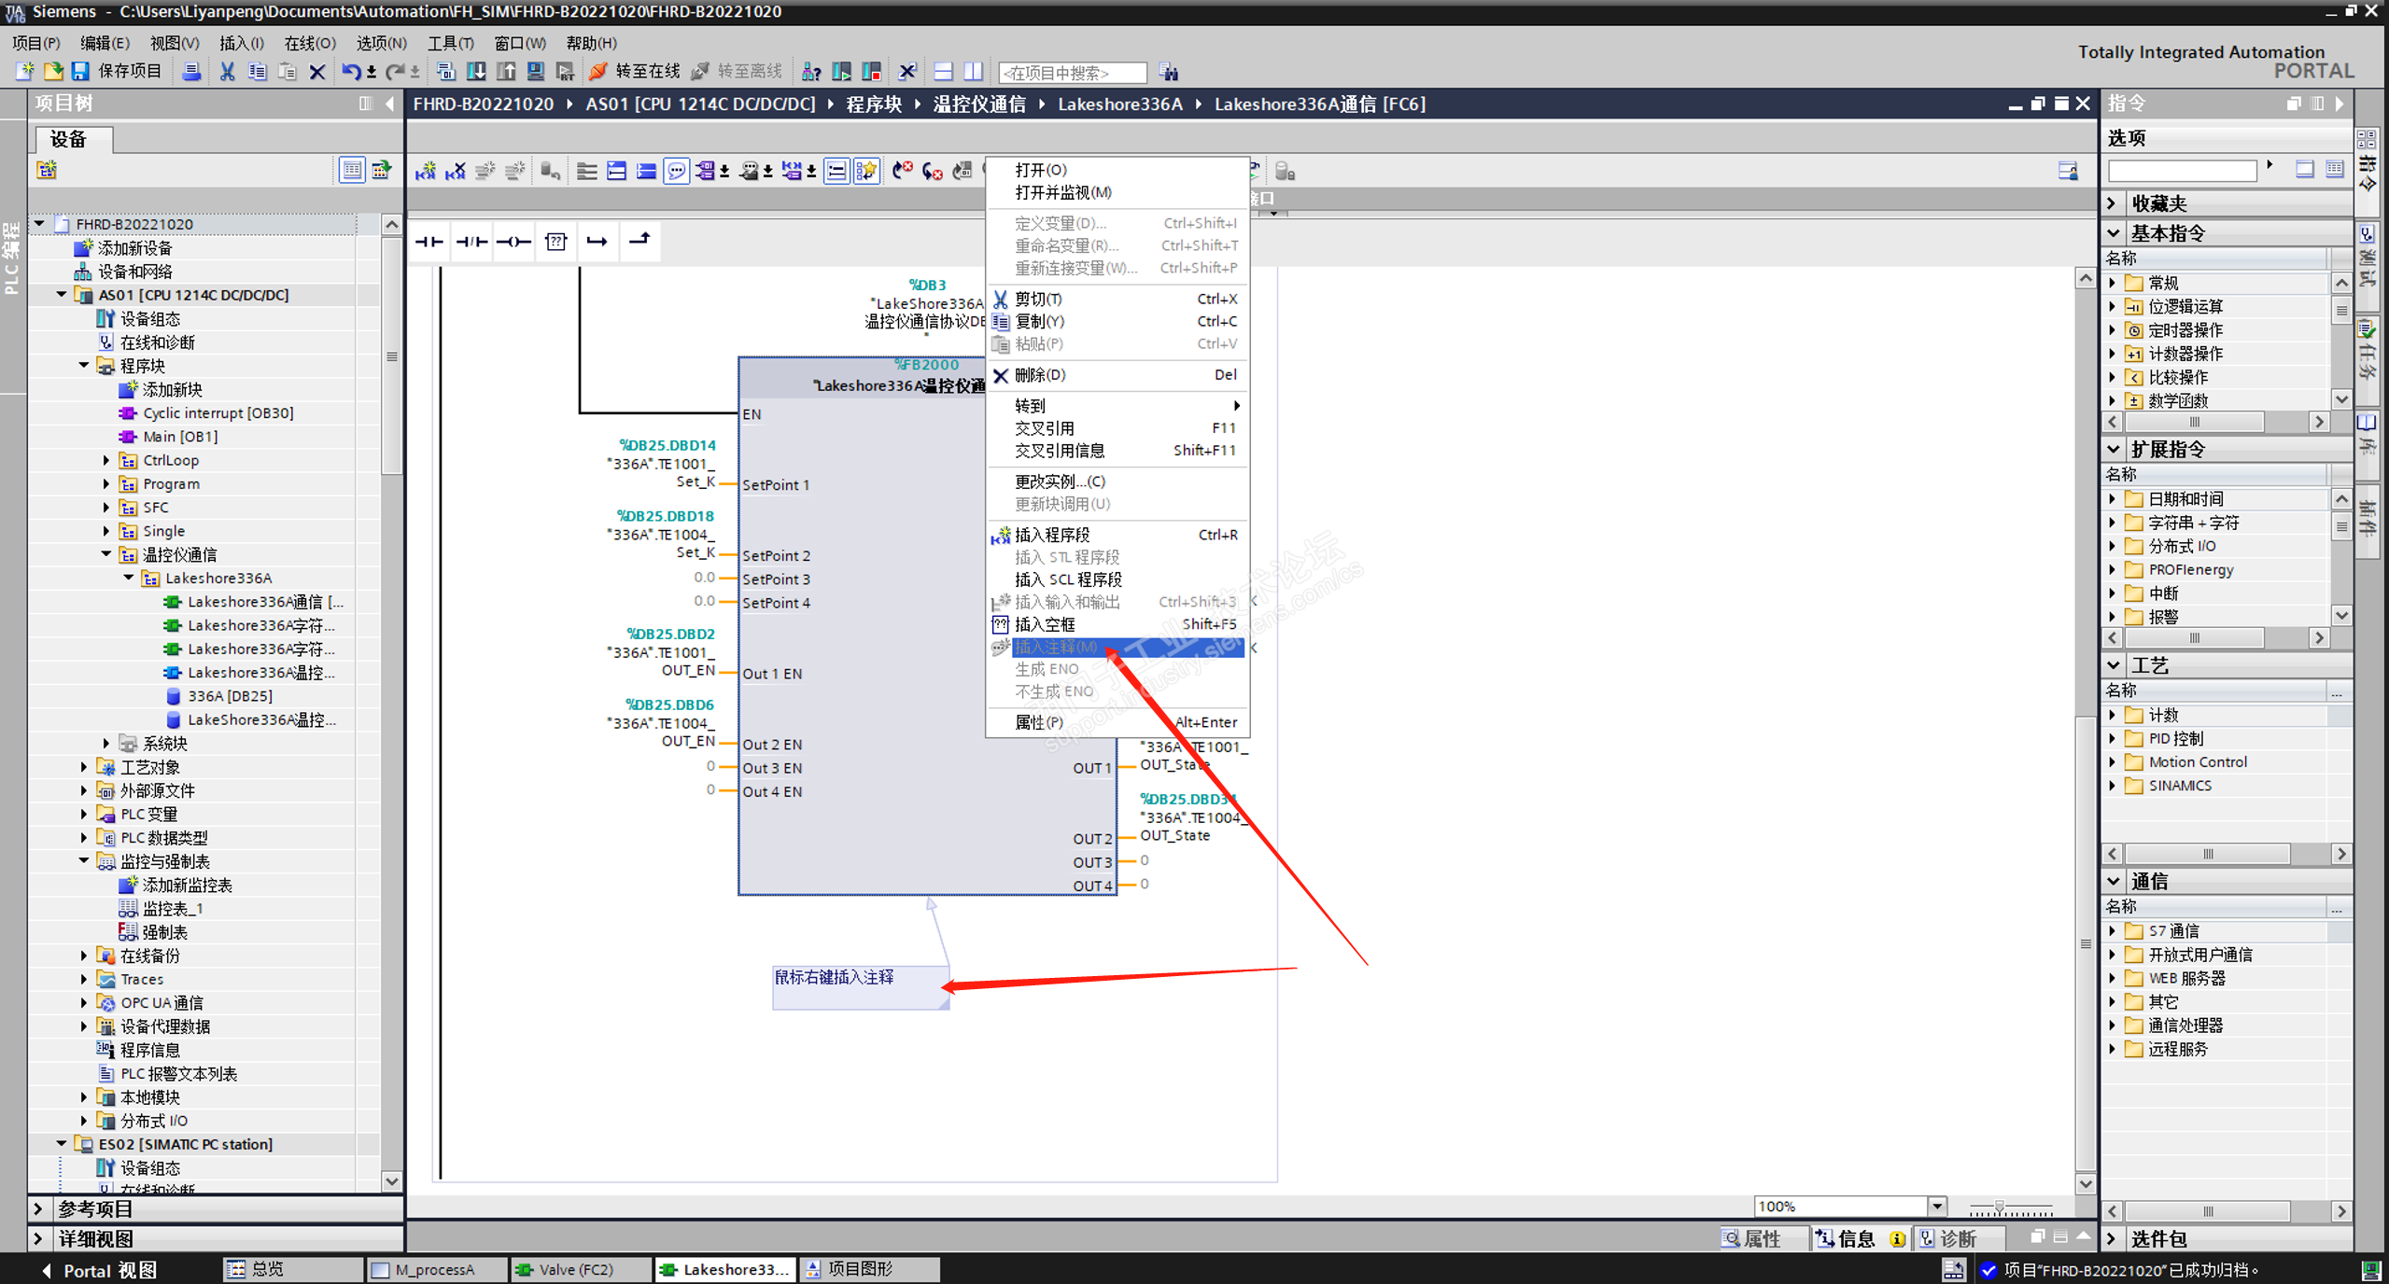Click the Save project icon
Screen dimensions: 2389x1284
(80, 72)
